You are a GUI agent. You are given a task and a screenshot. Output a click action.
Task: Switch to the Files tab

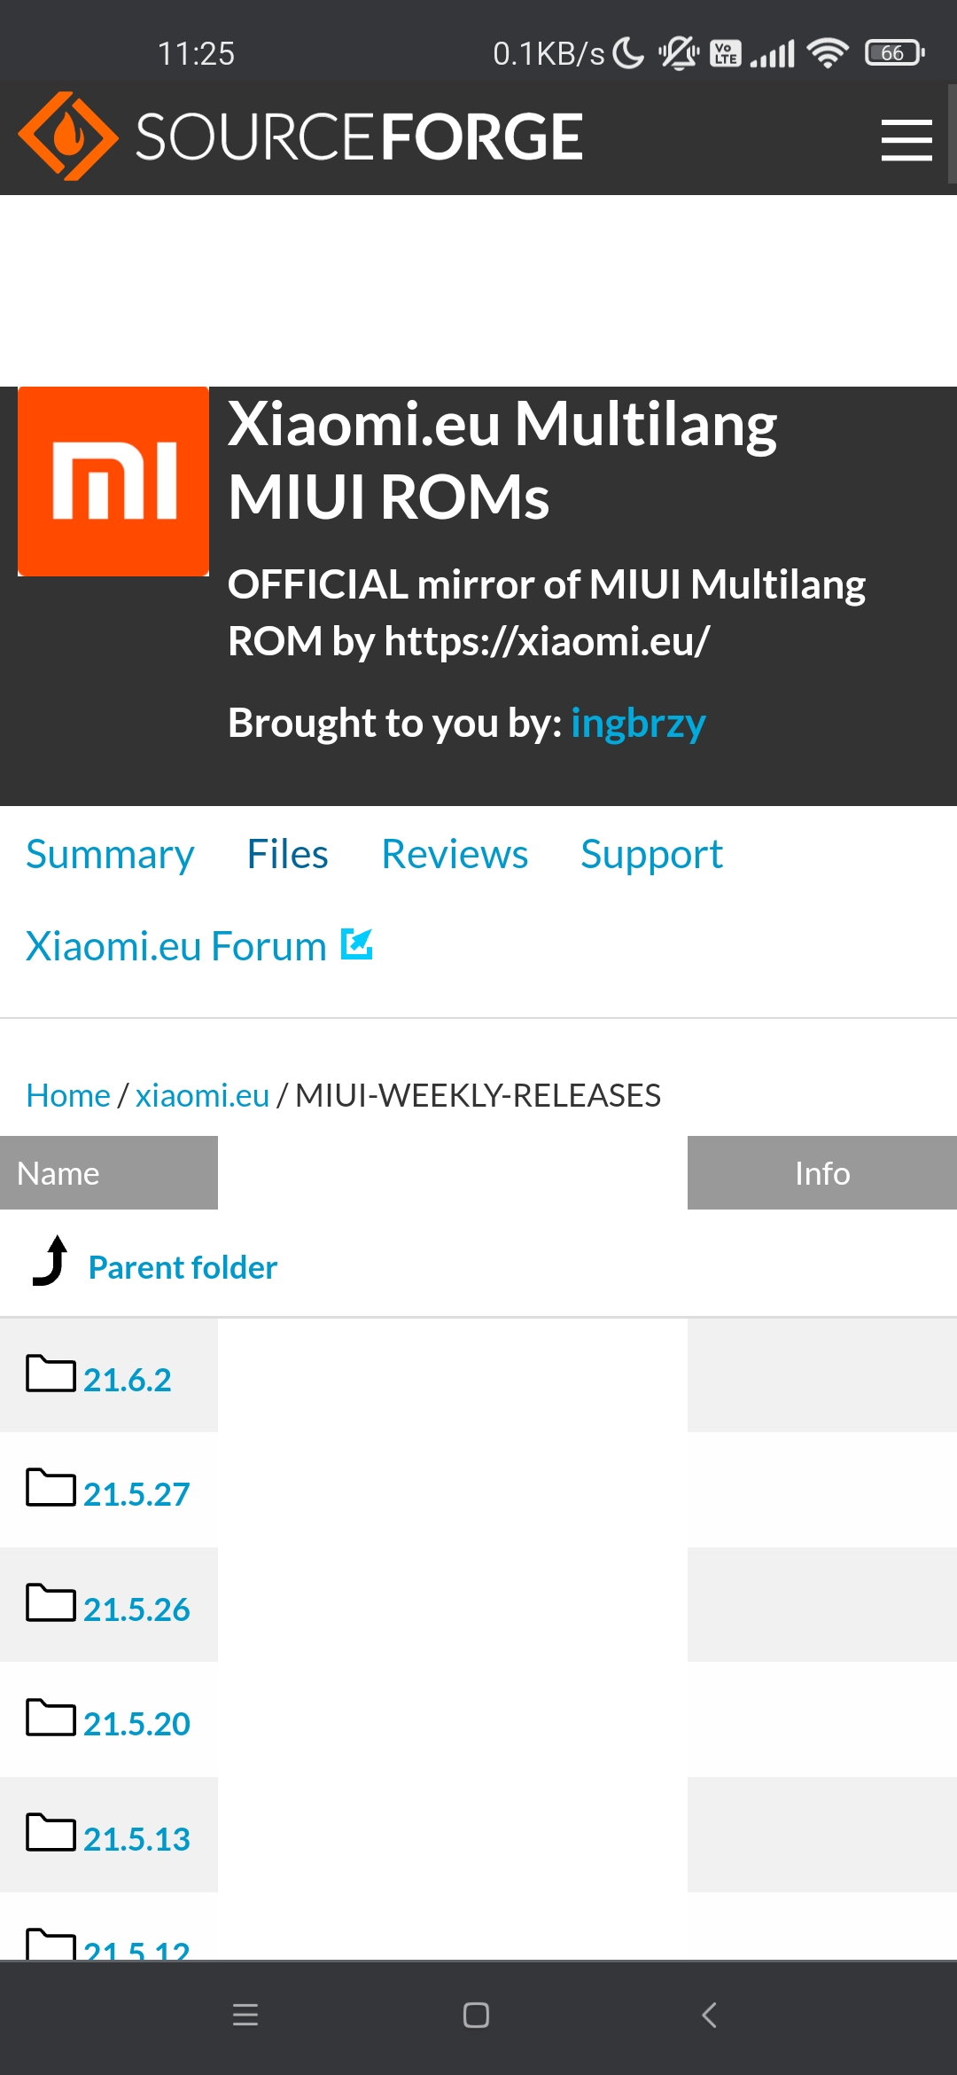click(x=288, y=855)
